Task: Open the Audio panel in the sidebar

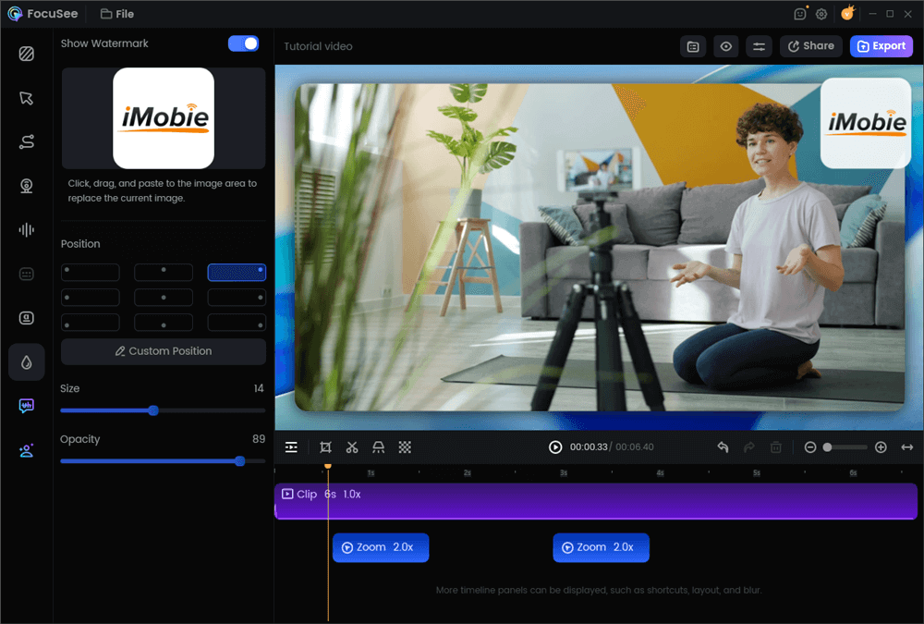Action: pos(27,229)
